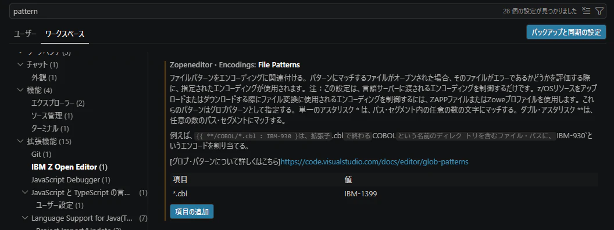Select JavaScript Debugger (1) item
This screenshot has width=614, height=230.
tap(70, 180)
